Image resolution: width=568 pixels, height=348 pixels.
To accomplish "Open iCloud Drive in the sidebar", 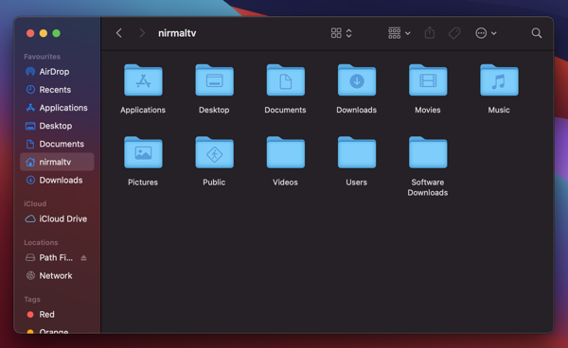I will coord(57,218).
